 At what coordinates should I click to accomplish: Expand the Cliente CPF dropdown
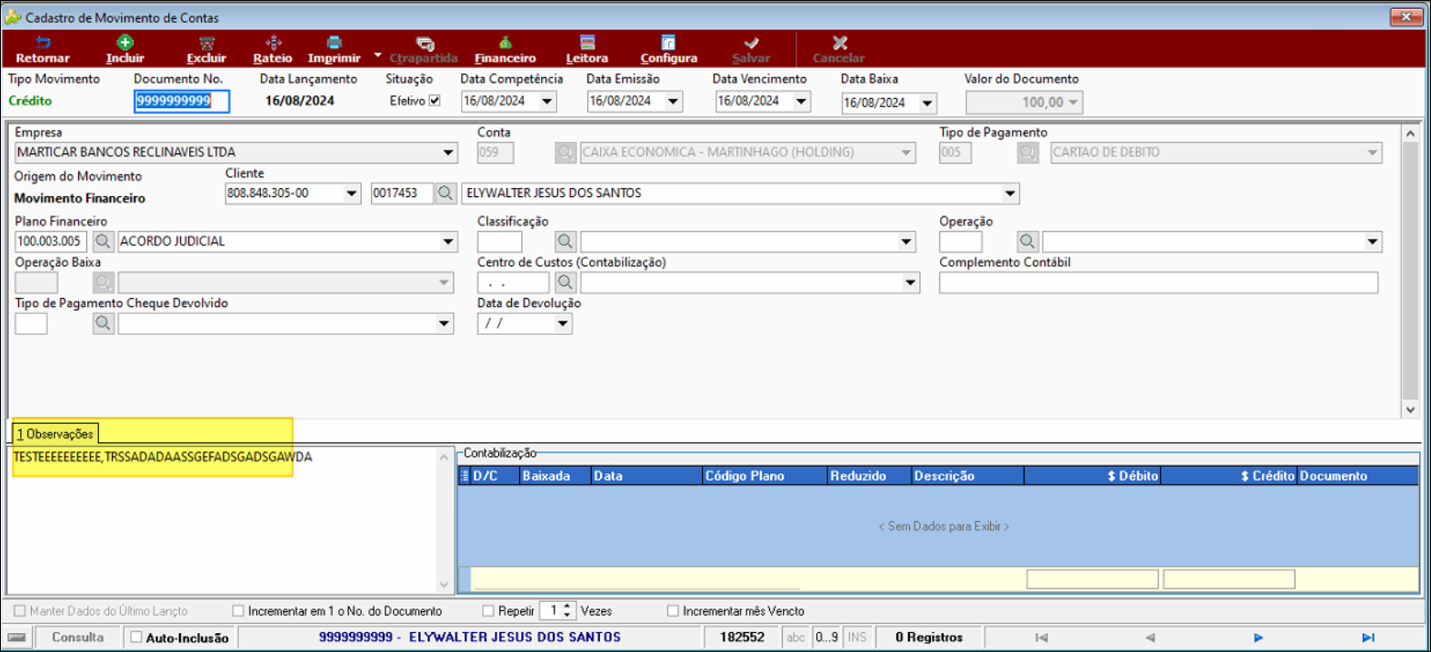tap(352, 193)
